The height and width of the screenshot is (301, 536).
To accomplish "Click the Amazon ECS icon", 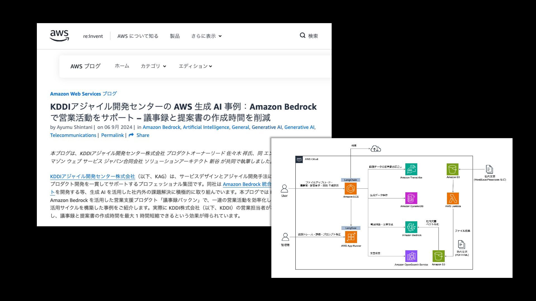I will (351, 189).
